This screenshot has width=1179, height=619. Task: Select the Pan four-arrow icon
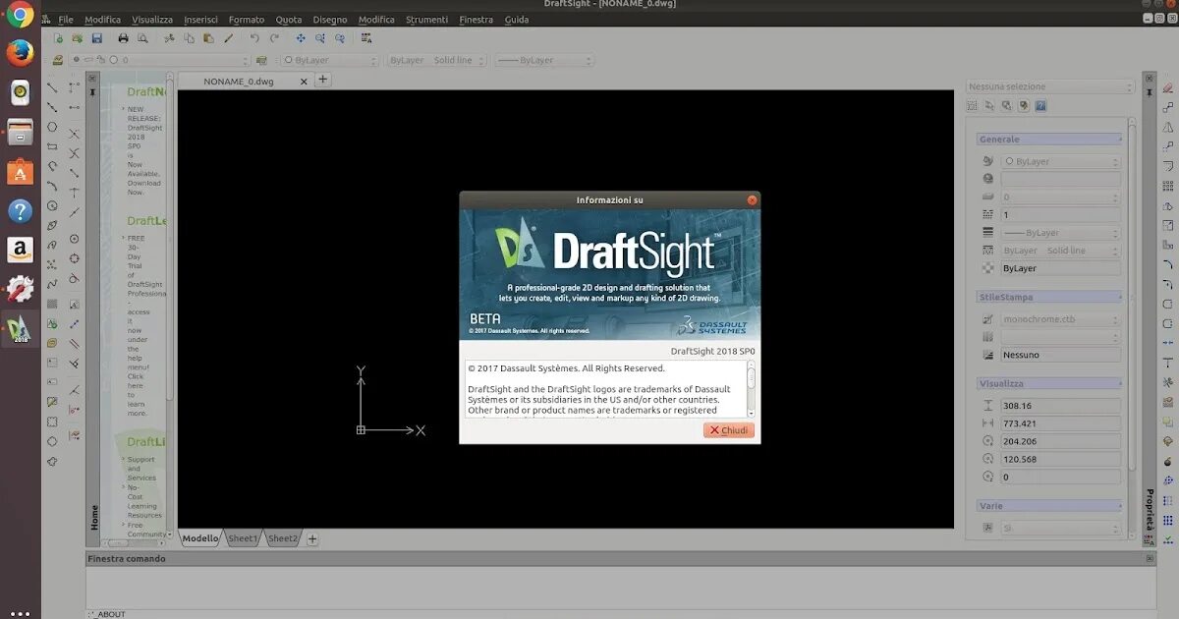(x=301, y=38)
